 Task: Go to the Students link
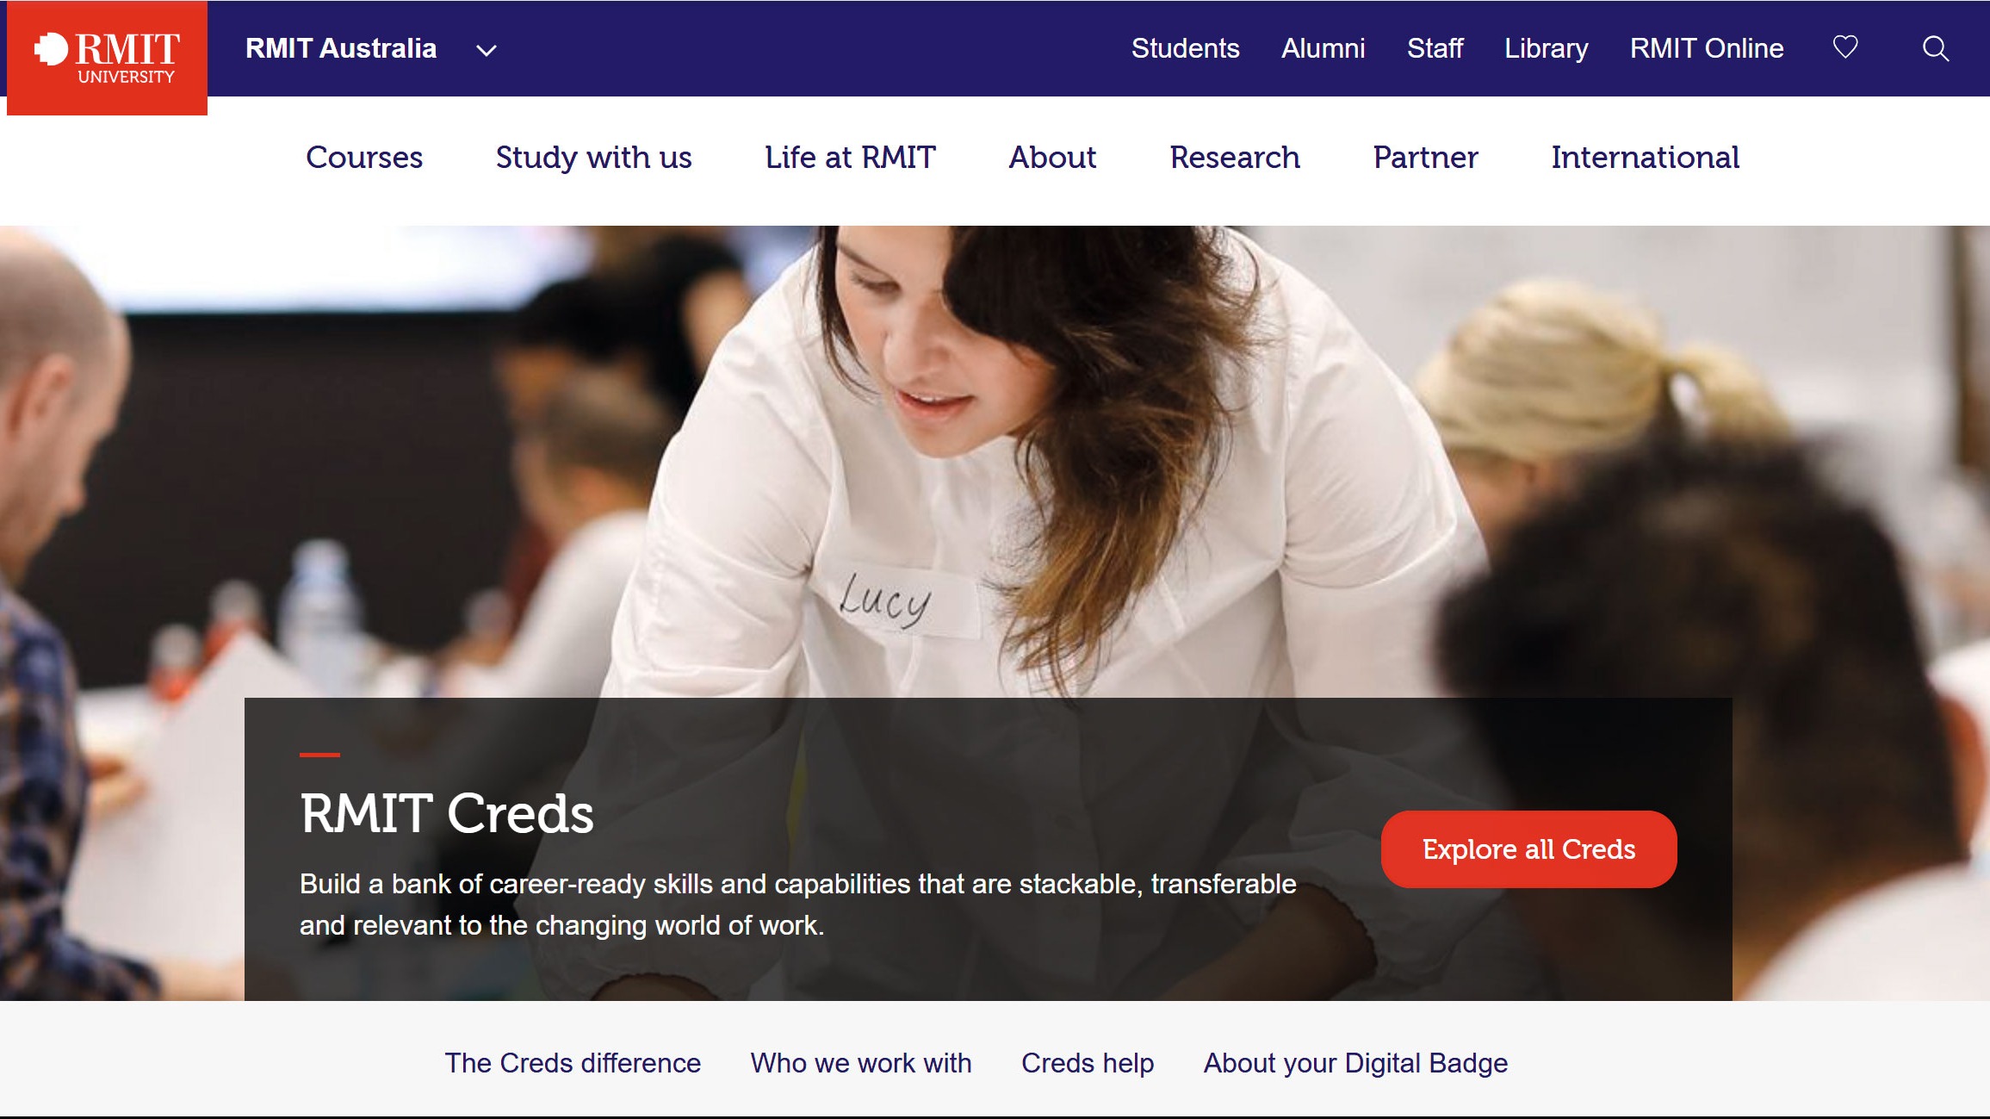[1185, 48]
